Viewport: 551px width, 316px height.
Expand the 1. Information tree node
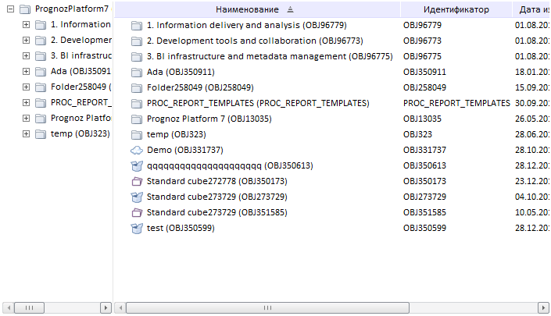(x=27, y=24)
